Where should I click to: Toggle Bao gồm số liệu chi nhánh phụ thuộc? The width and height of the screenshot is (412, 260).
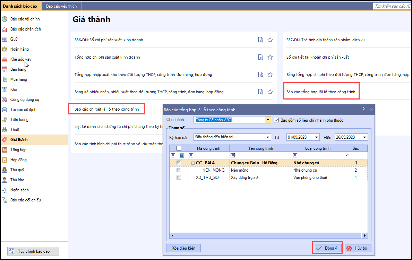point(276,120)
